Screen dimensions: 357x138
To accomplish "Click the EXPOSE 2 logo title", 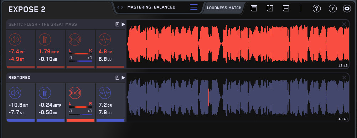I will [x=27, y=10].
